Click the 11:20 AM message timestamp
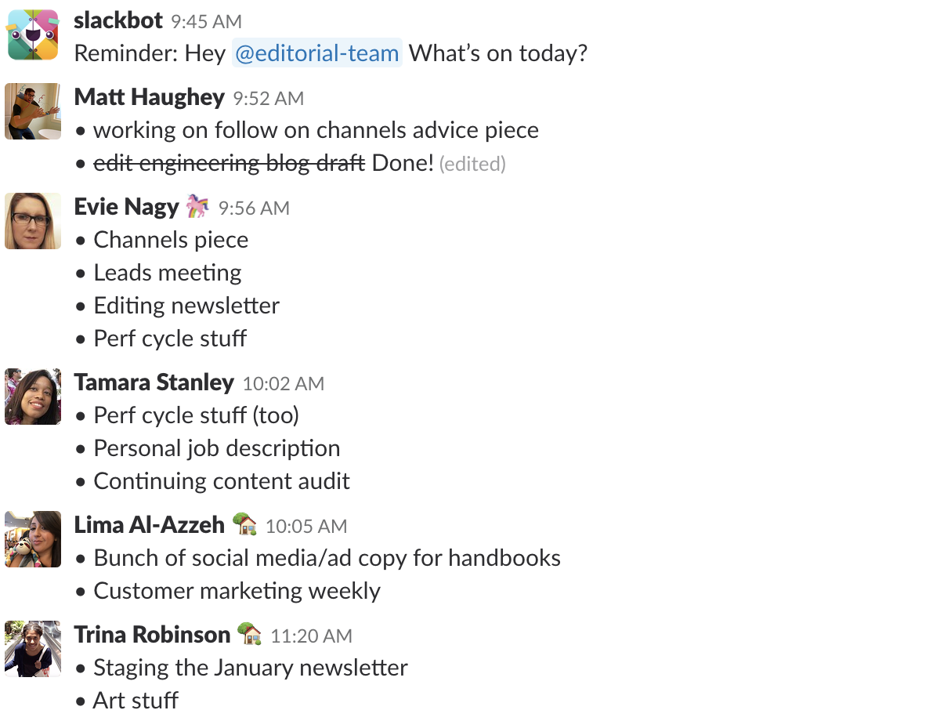 pos(312,636)
